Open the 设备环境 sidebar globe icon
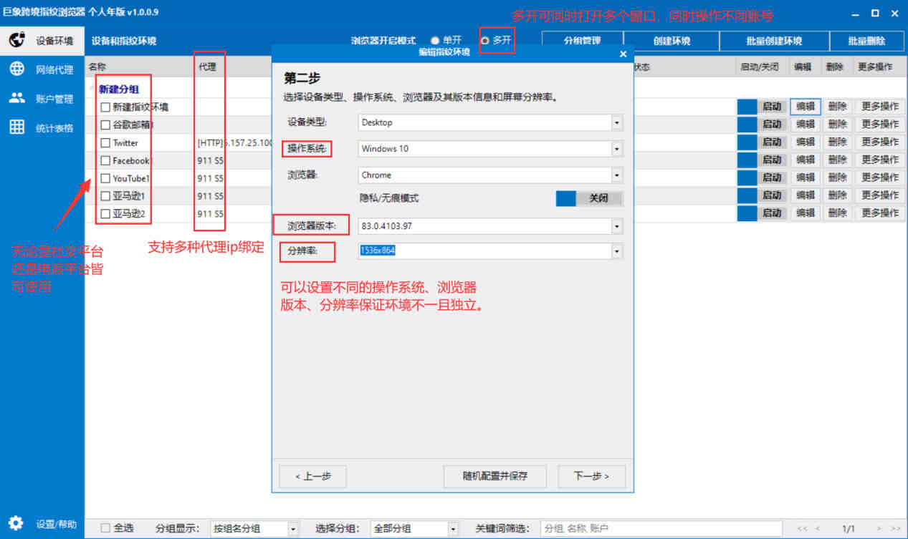The width and height of the screenshot is (908, 539). 16,41
